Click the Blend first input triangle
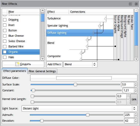The height and width of the screenshot is (126, 140). [87, 40]
